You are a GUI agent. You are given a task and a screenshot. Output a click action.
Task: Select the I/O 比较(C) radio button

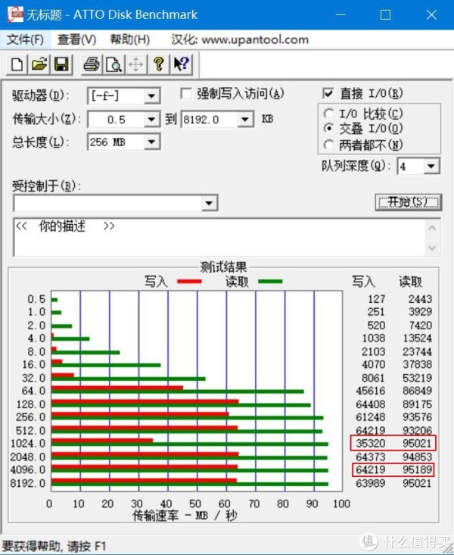(x=328, y=114)
